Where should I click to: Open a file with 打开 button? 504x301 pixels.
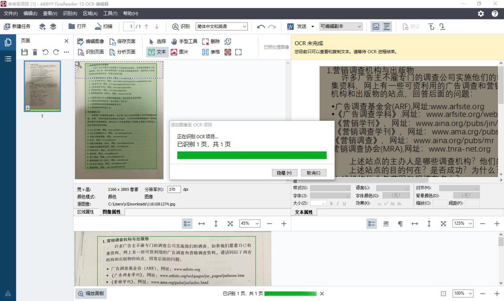77,26
